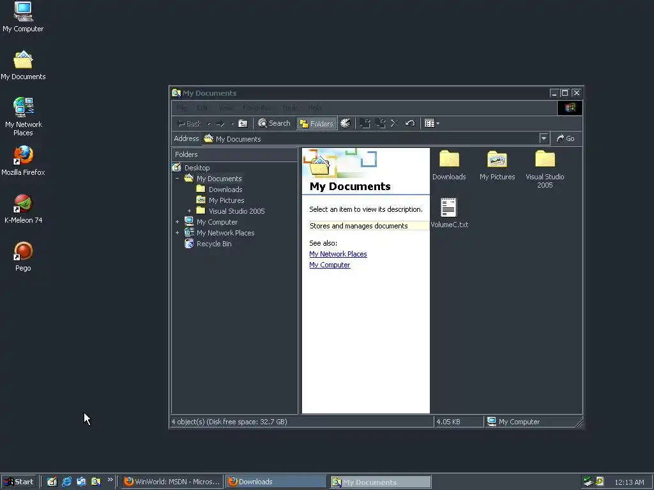Select My Documents in the folder tree

click(219, 179)
